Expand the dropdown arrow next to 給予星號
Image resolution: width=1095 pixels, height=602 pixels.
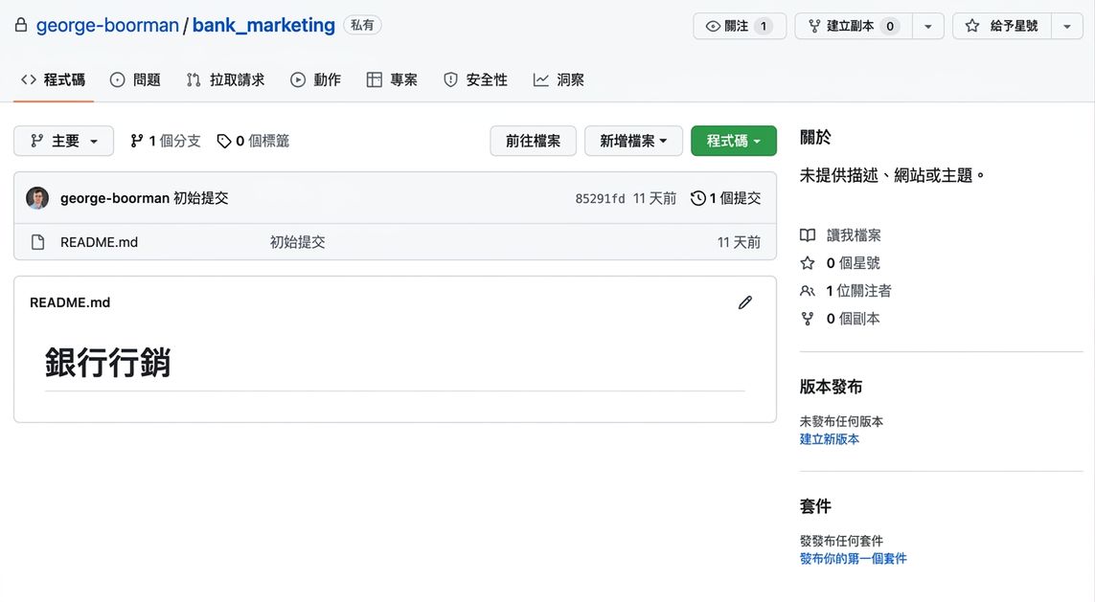click(1067, 26)
